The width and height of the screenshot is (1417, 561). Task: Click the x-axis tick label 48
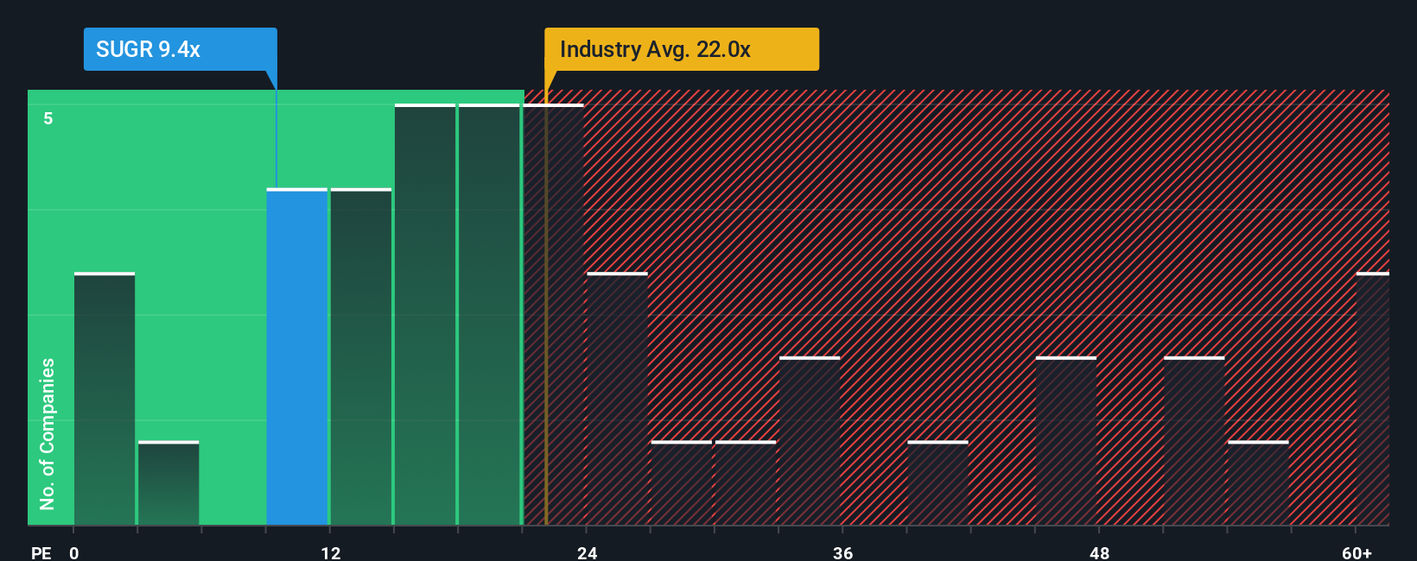(x=1100, y=552)
